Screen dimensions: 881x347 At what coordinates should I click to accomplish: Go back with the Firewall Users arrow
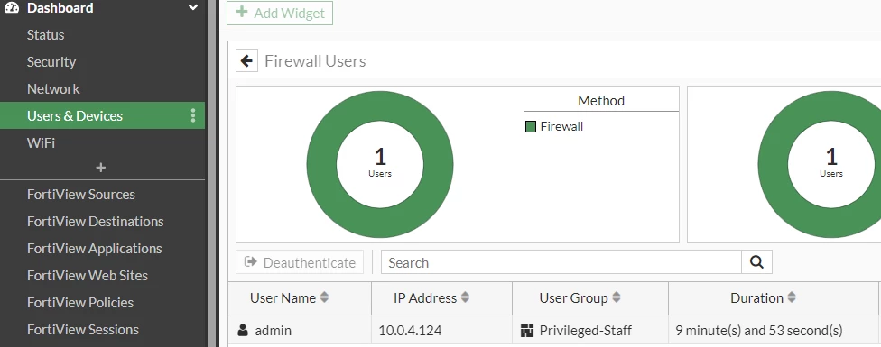pos(246,60)
